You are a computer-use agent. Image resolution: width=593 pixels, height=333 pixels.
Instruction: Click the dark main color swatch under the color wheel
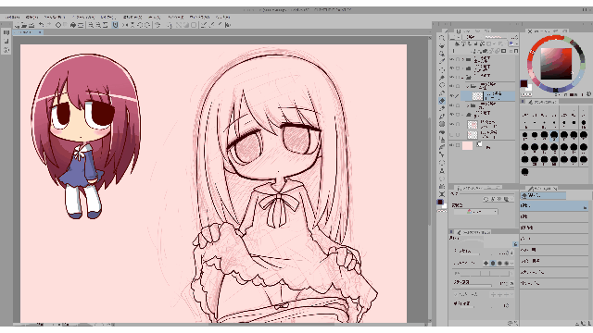pos(524,83)
